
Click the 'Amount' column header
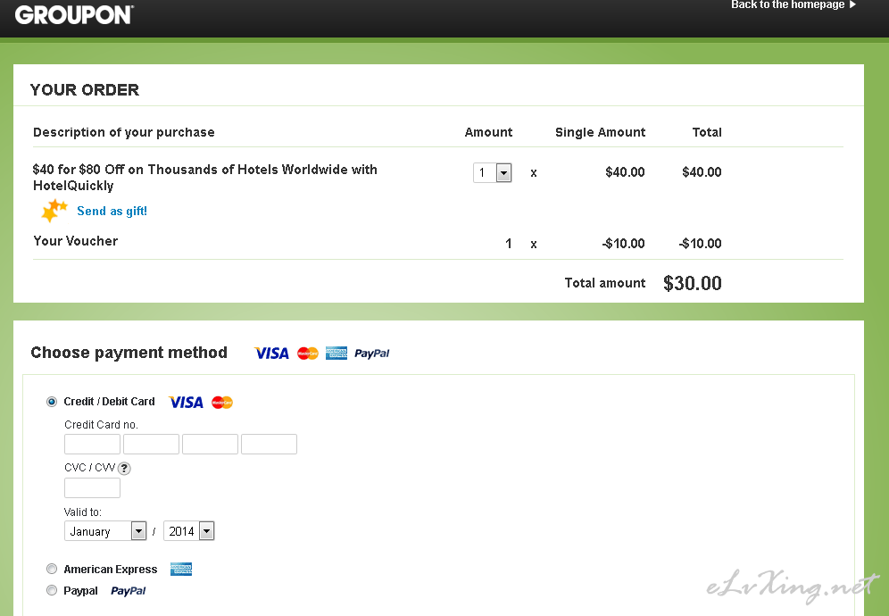(x=488, y=132)
